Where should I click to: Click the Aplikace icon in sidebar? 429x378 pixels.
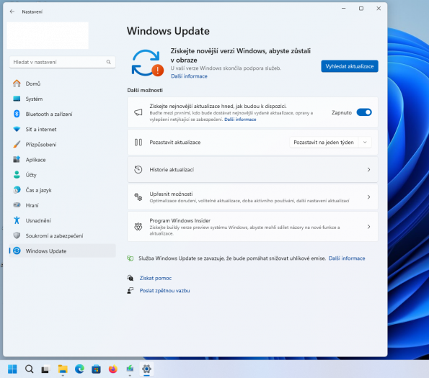point(17,160)
